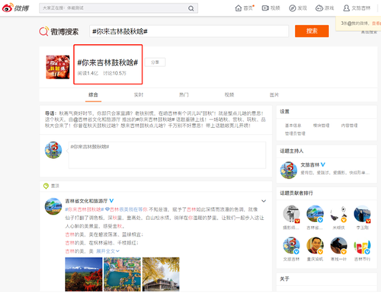Open the contributor avatar showing a man's face
Viewport: 381px width, 293px height.
tap(315, 245)
